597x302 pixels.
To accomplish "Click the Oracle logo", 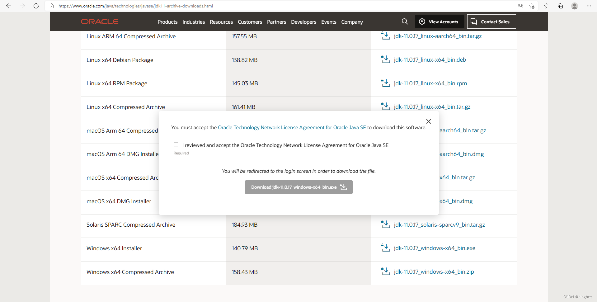I will click(x=100, y=21).
